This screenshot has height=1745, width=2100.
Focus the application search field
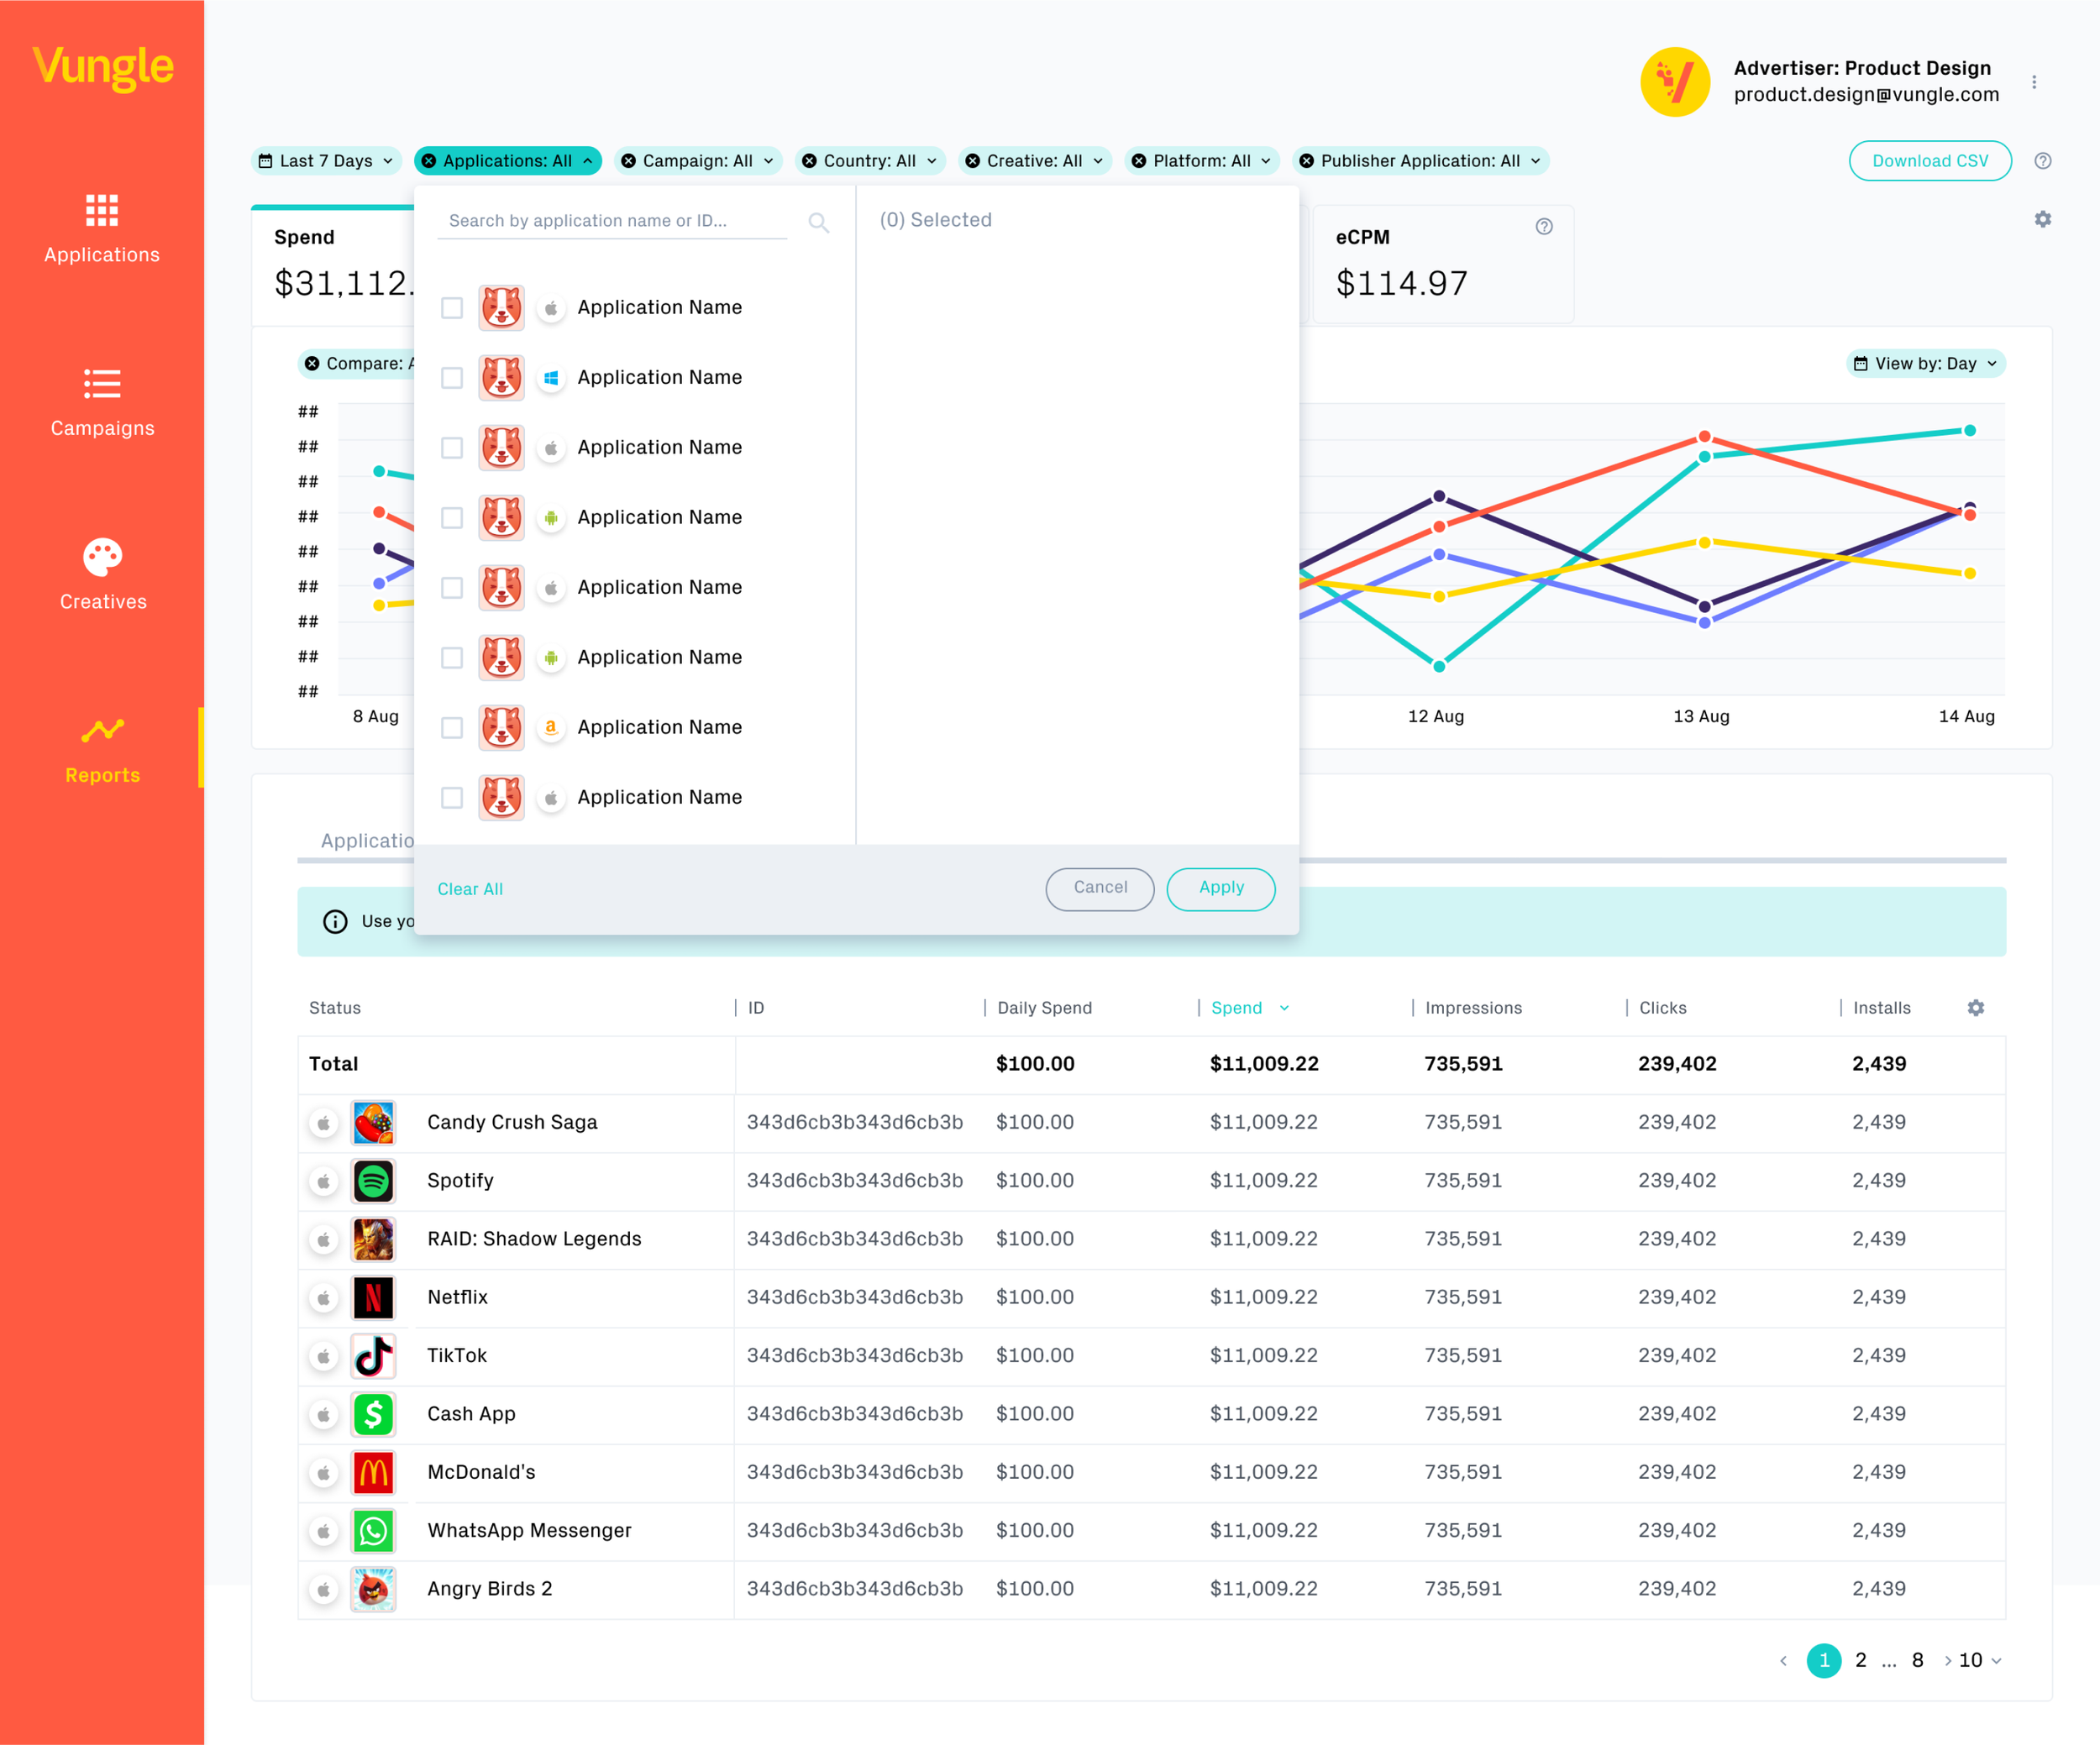point(612,221)
